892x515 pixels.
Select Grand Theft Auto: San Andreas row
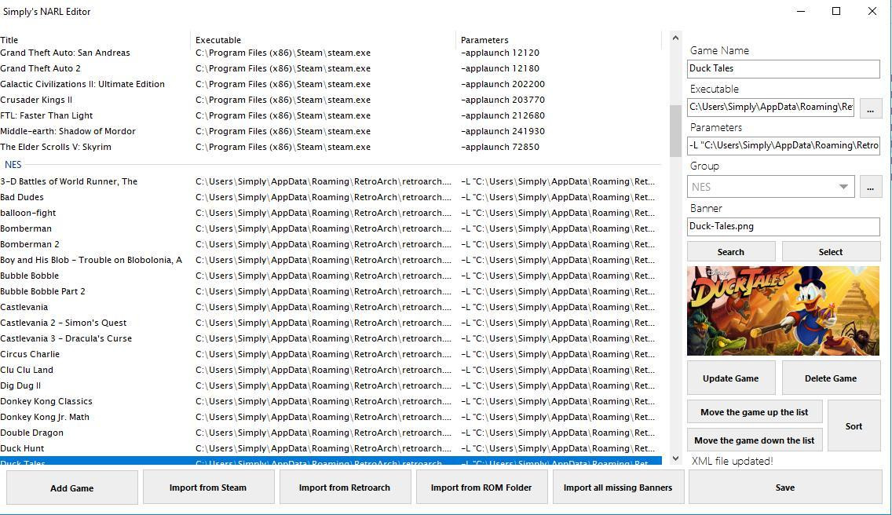pos(331,53)
